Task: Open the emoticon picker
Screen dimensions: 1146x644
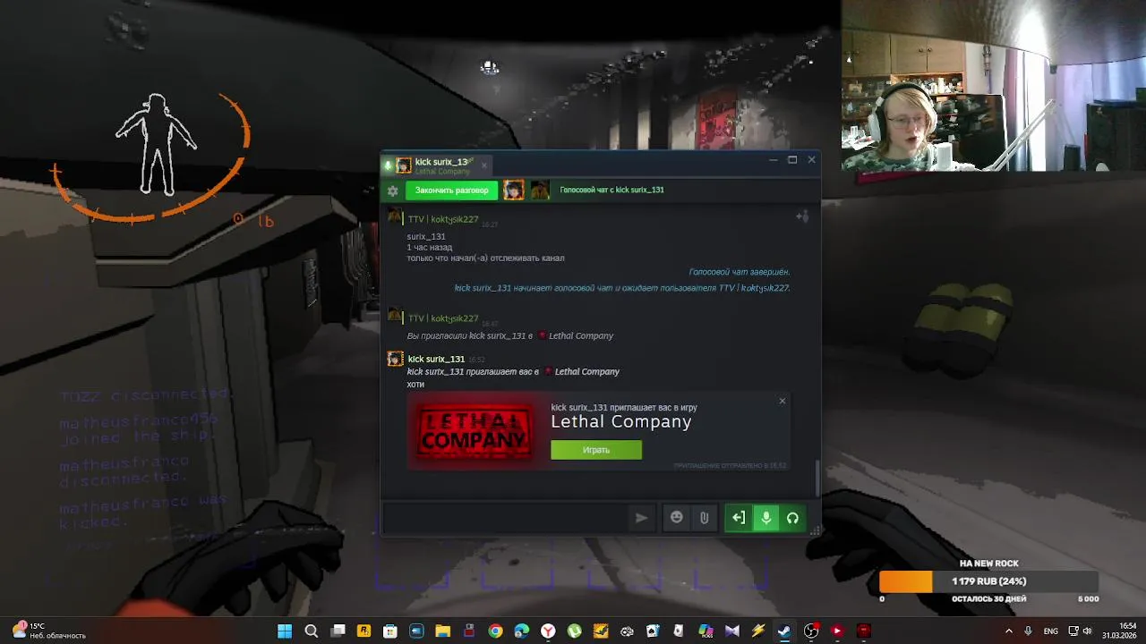Action: (677, 517)
